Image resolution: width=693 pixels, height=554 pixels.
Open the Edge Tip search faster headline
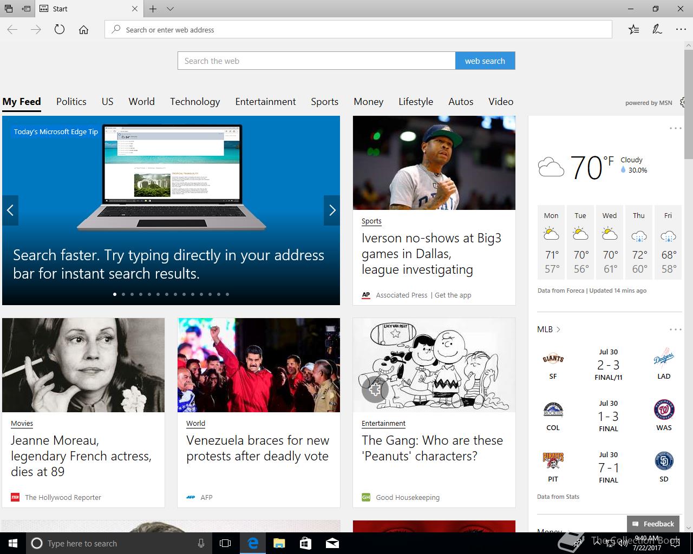168,264
